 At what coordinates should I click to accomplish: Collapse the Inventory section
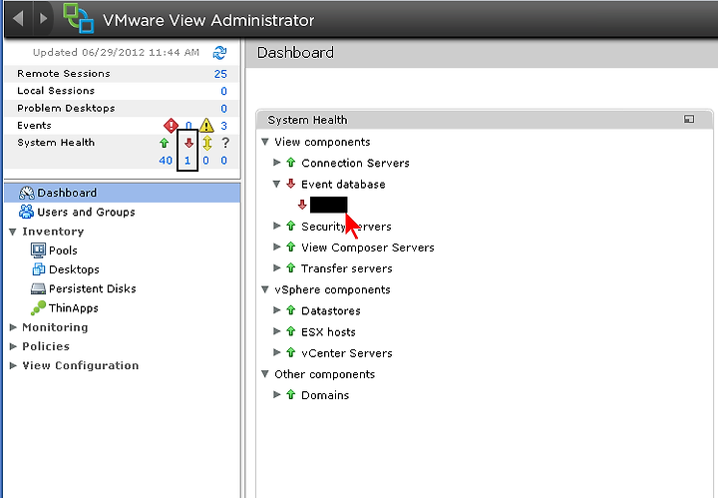pyautogui.click(x=13, y=232)
